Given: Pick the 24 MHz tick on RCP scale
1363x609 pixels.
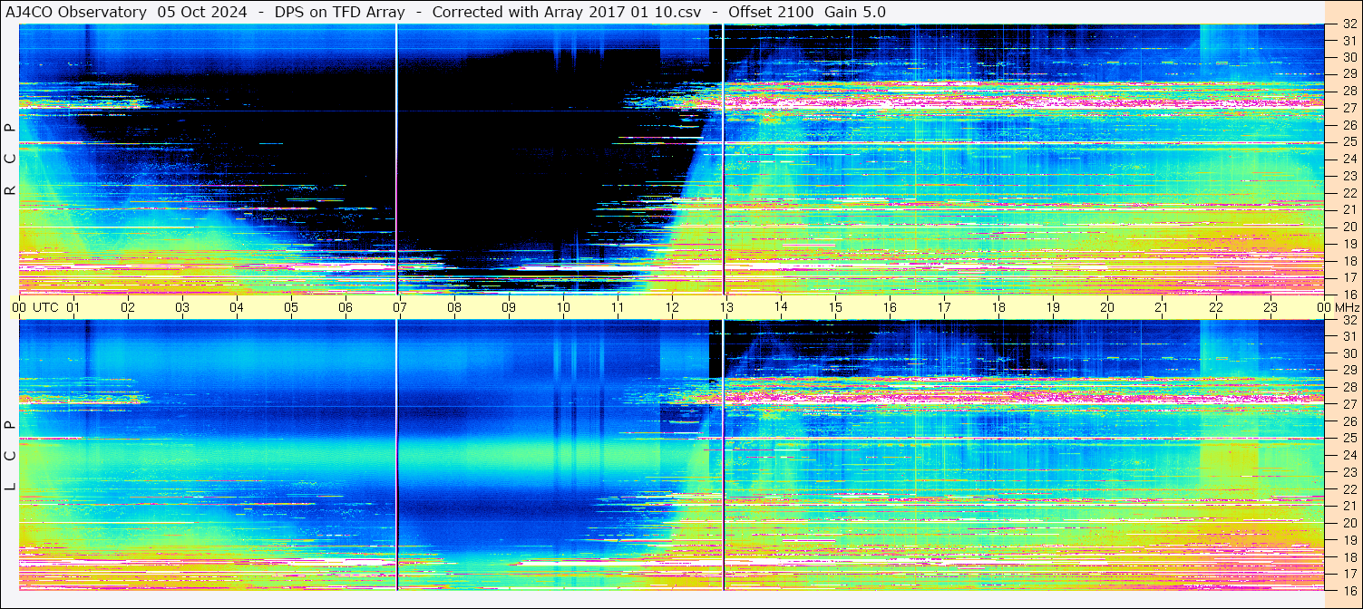Looking at the screenshot, I should click(x=1348, y=159).
